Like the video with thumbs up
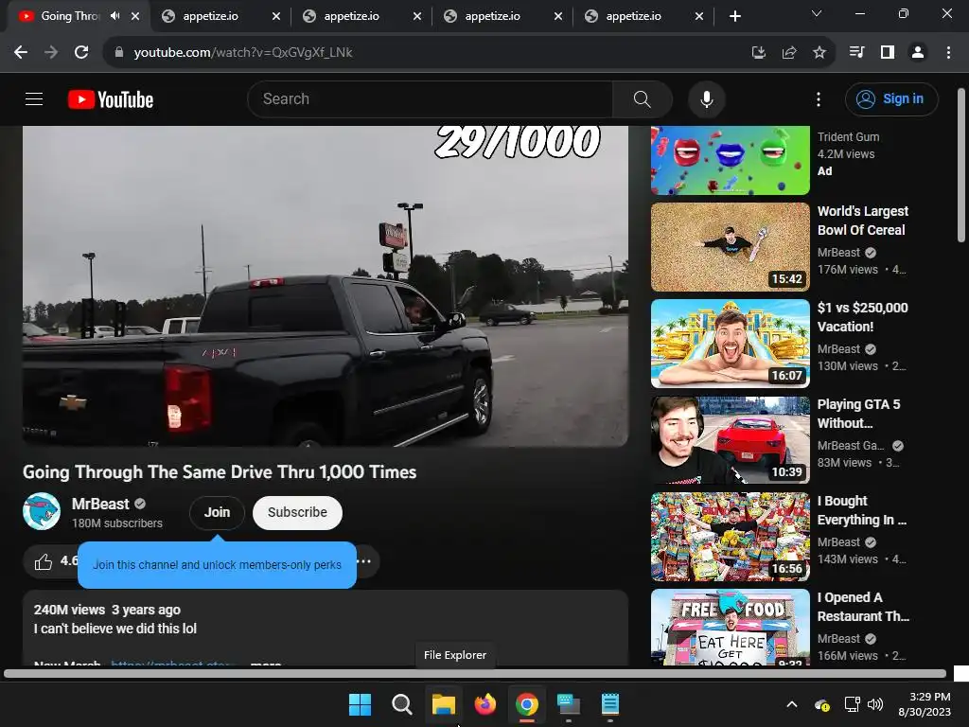 point(44,561)
